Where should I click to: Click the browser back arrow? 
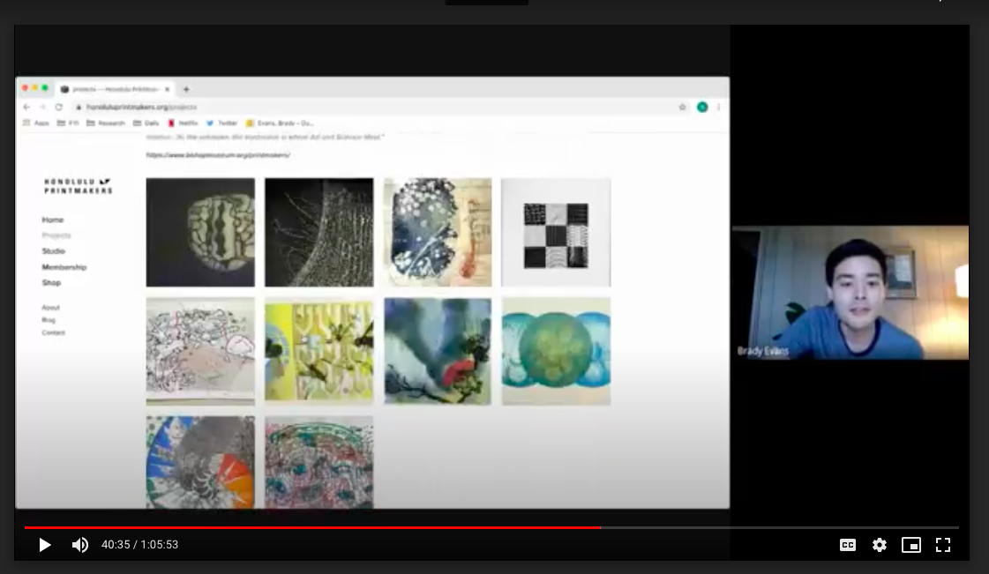tap(26, 107)
